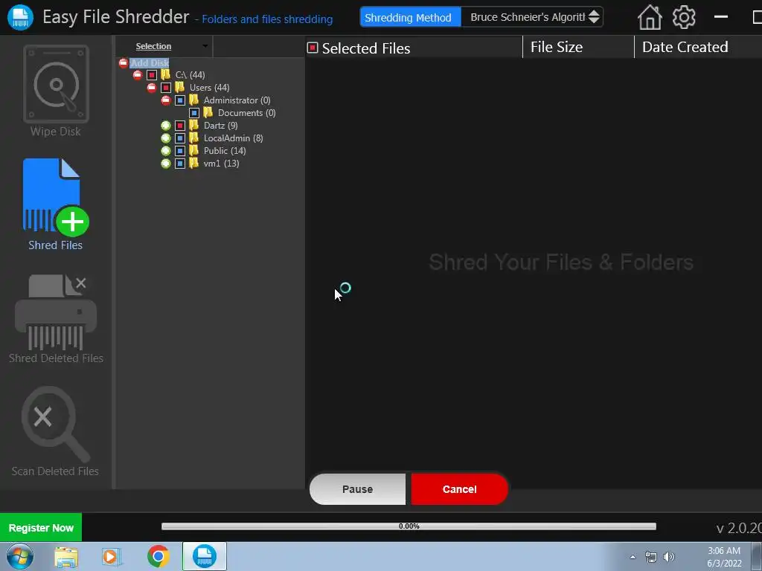Expand the vm1 tree node
Viewport: 762px width, 571px height.
point(166,163)
